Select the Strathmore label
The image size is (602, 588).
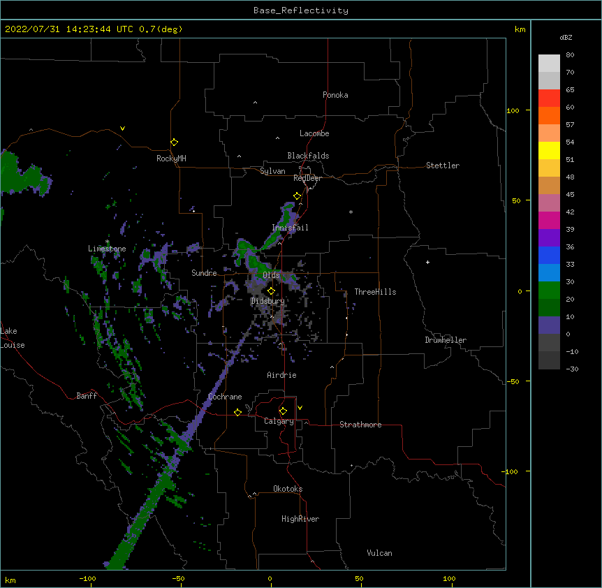click(x=360, y=425)
